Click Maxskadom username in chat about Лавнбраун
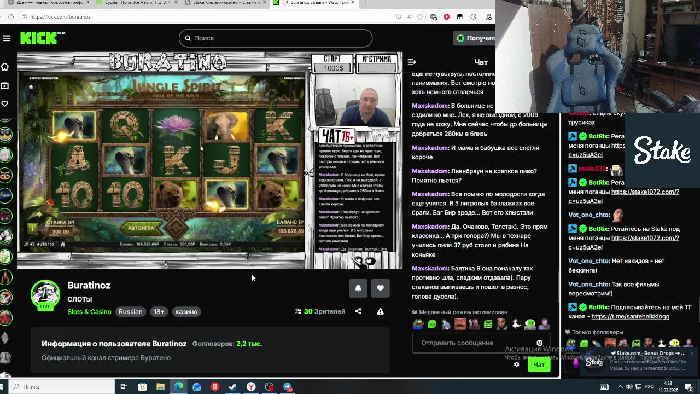Image resolution: width=700 pixels, height=394 pixels. tap(430, 171)
